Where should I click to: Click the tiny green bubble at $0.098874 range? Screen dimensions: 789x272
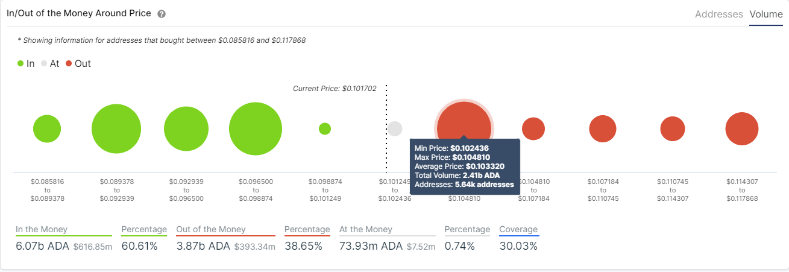click(325, 128)
